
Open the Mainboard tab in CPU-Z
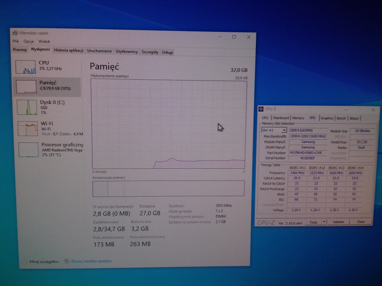[x=280, y=118]
